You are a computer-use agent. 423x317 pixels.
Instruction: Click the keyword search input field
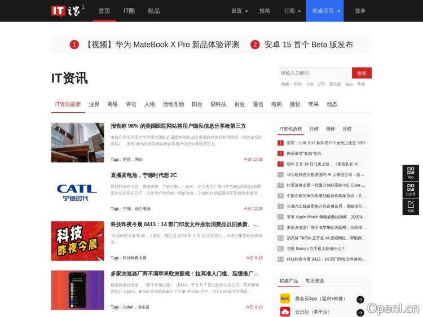(315, 73)
